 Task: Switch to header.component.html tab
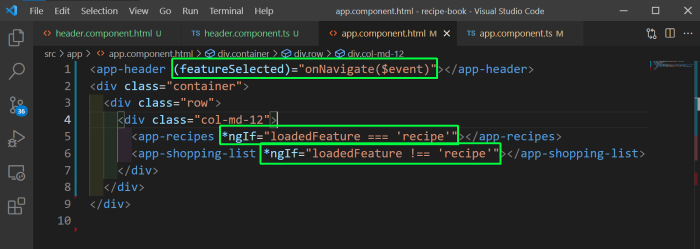[x=107, y=33]
